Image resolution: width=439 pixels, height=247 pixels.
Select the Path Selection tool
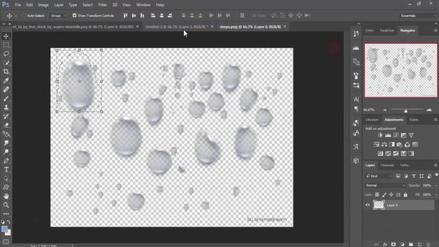[6, 178]
